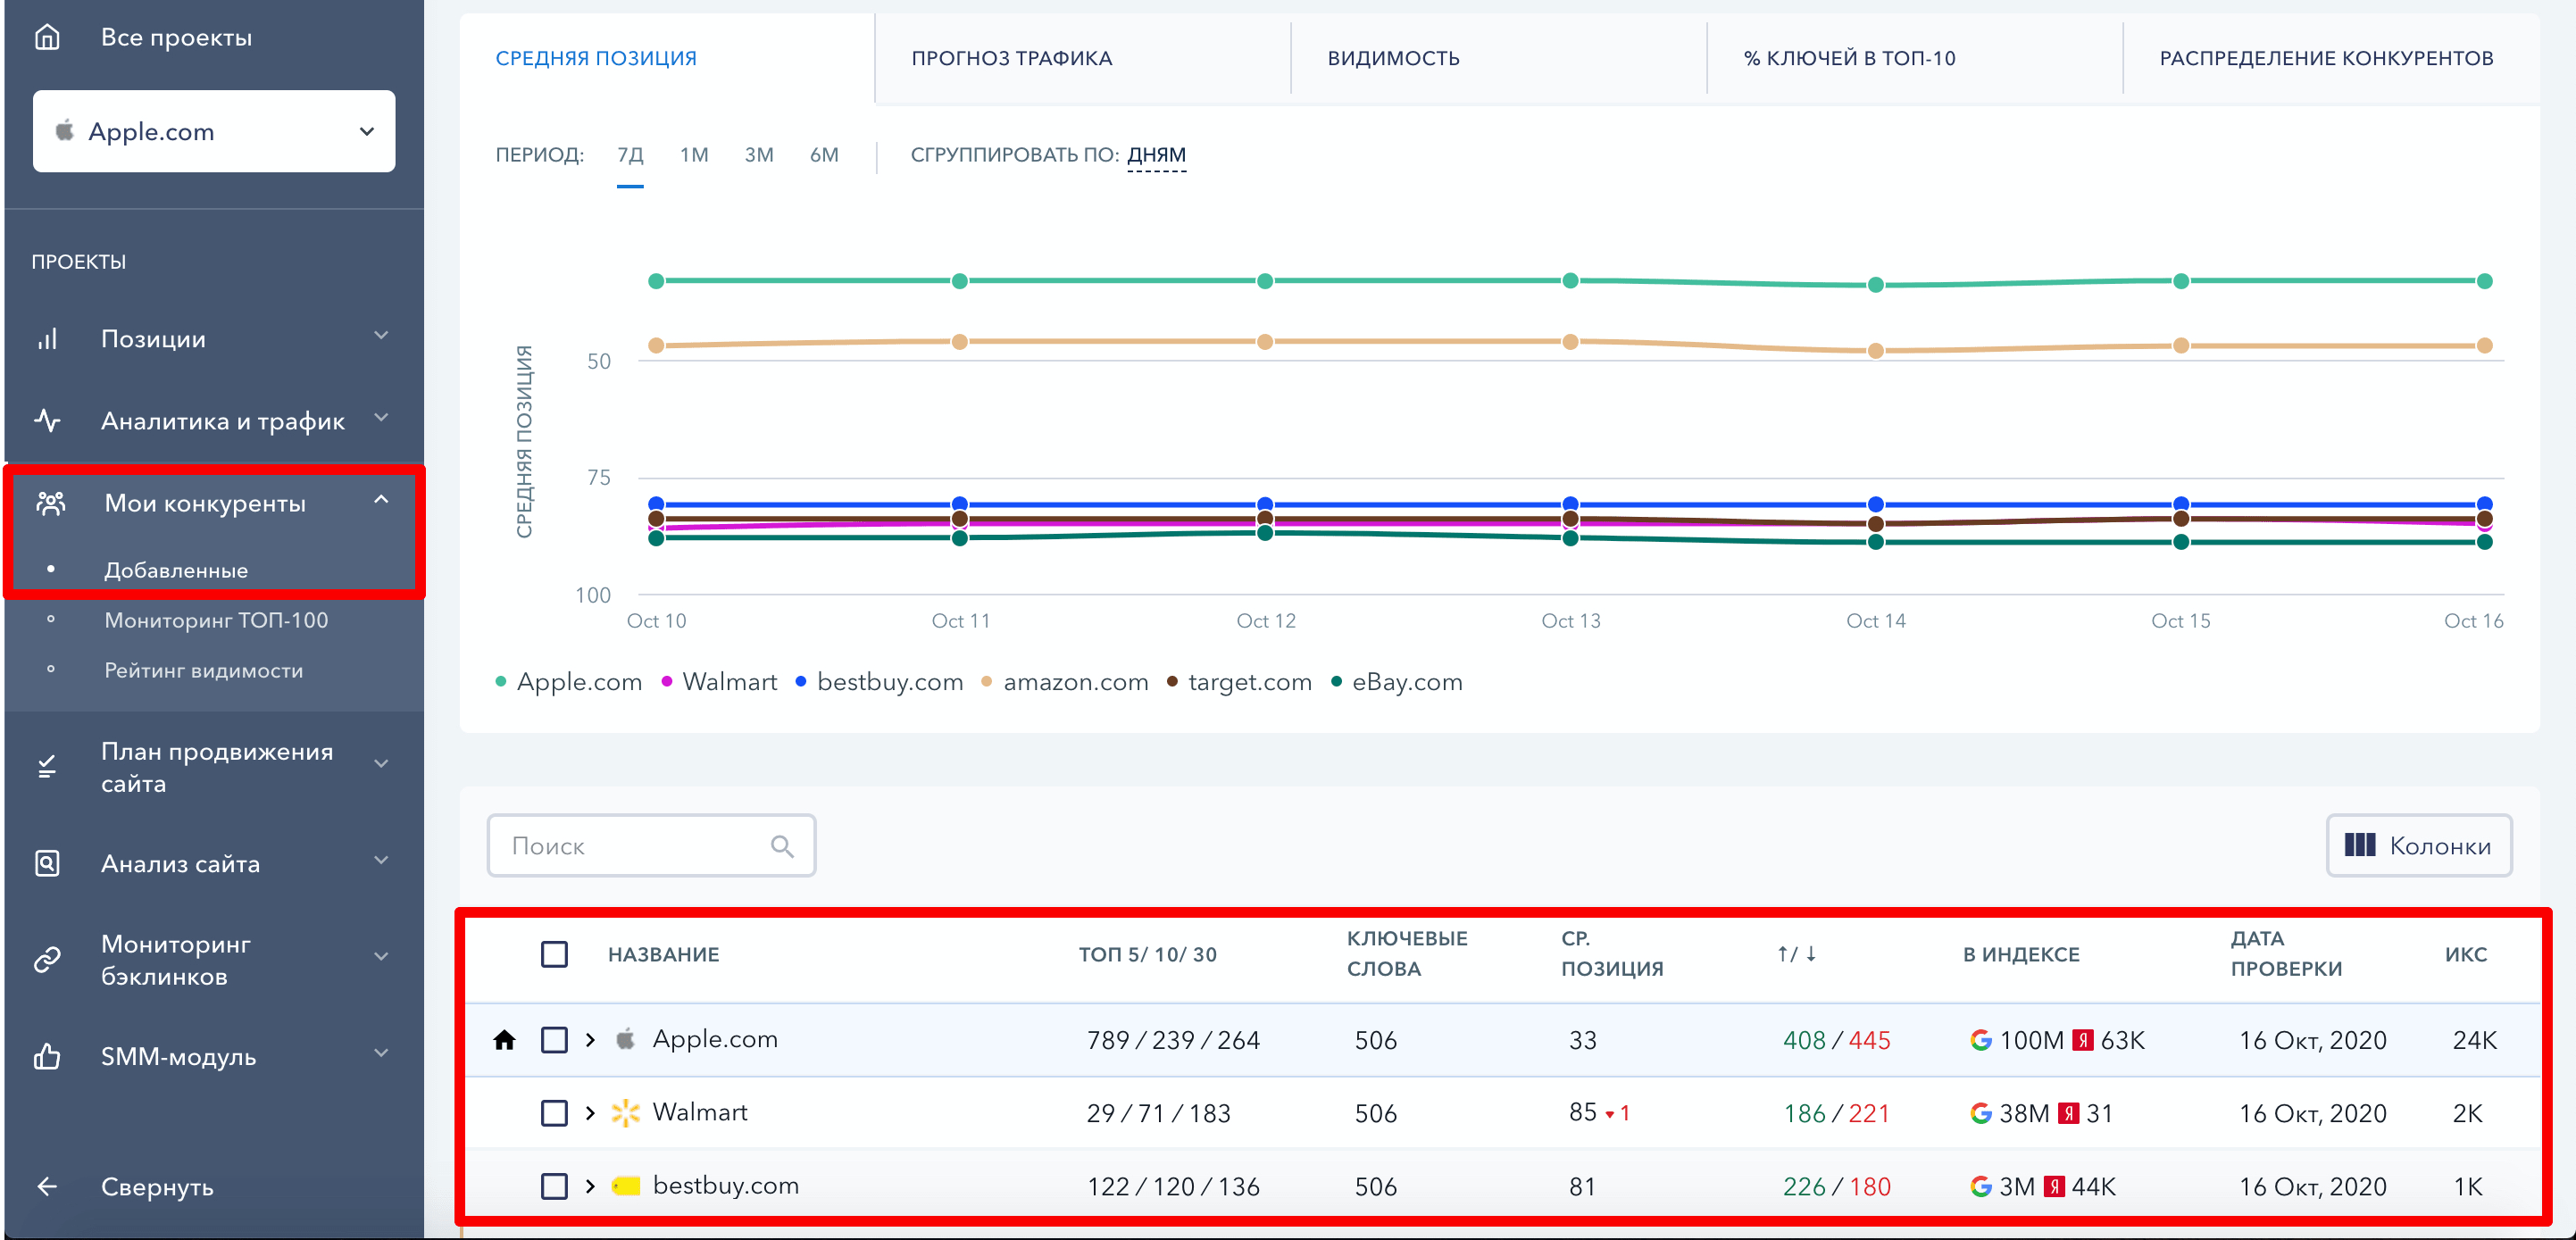Viewport: 2576px width, 1240px height.
Task: Open the Apple.com project dropdown
Action: click(214, 131)
